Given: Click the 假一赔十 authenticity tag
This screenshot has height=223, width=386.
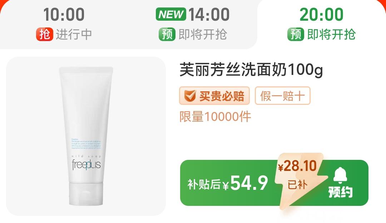Looking at the screenshot, I should (x=283, y=96).
